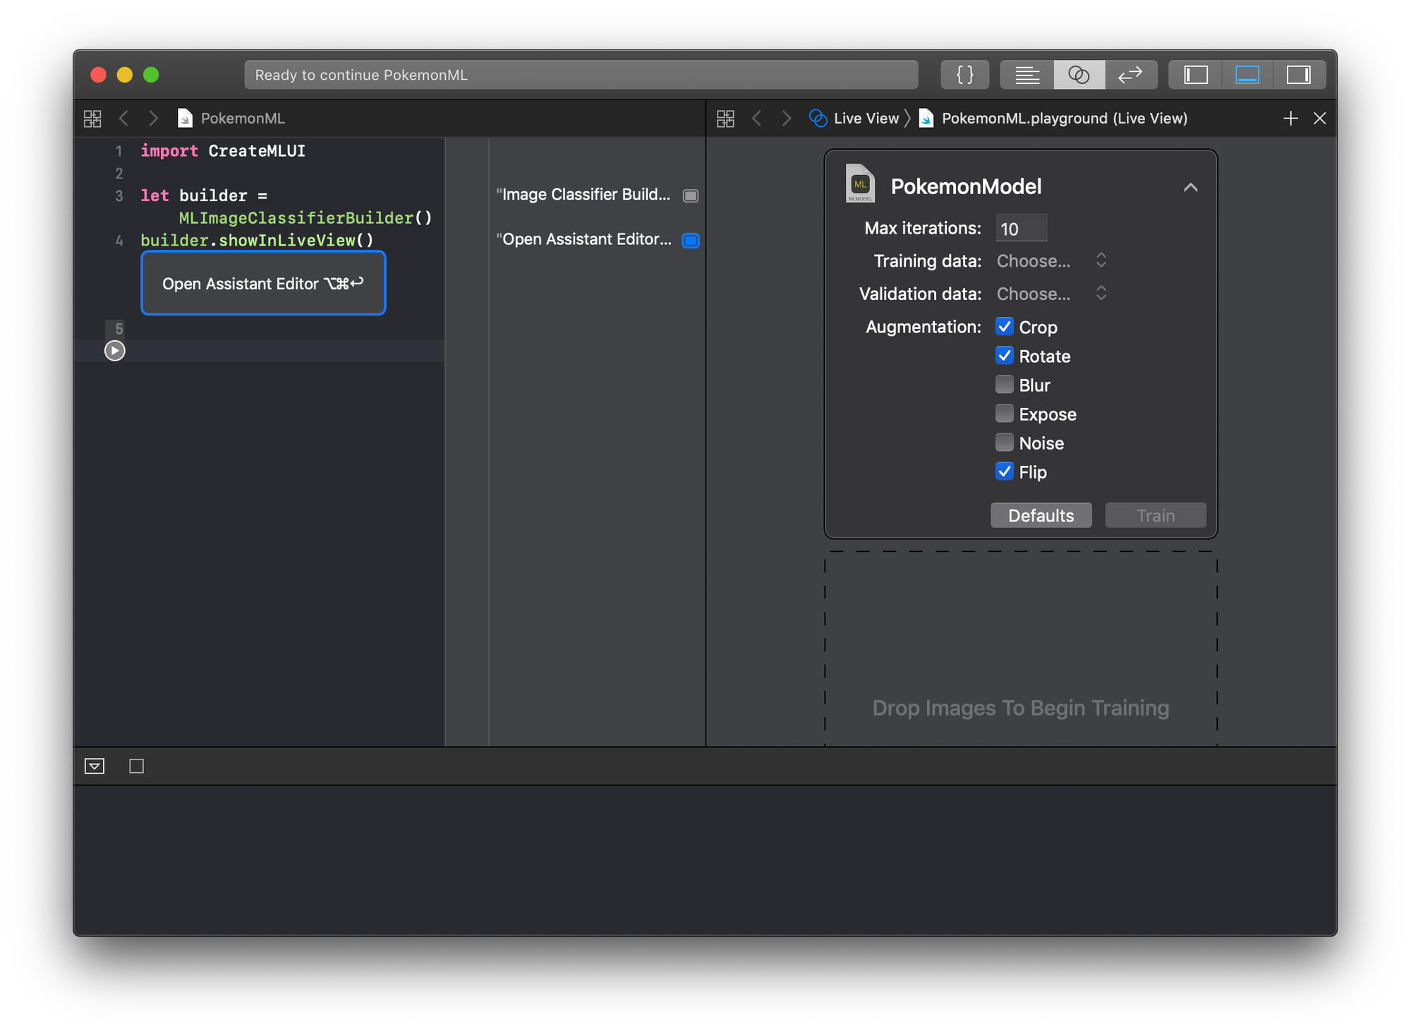The height and width of the screenshot is (1034, 1411).
Task: Open related items grid in source editor
Action: pos(92,119)
